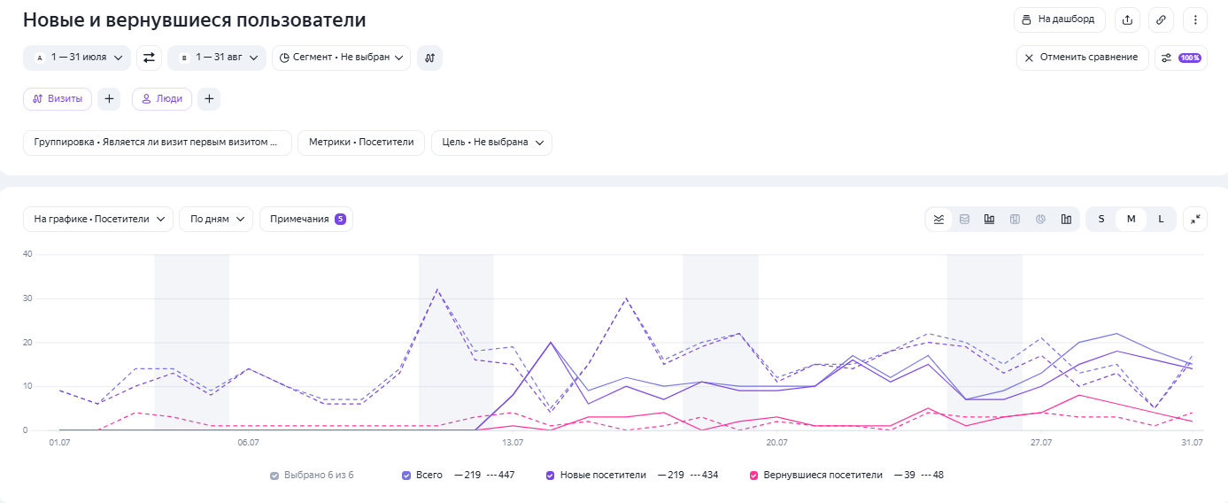Open the 1 — 31 июля date dropdown
This screenshot has width=1228, height=503.
click(x=77, y=58)
